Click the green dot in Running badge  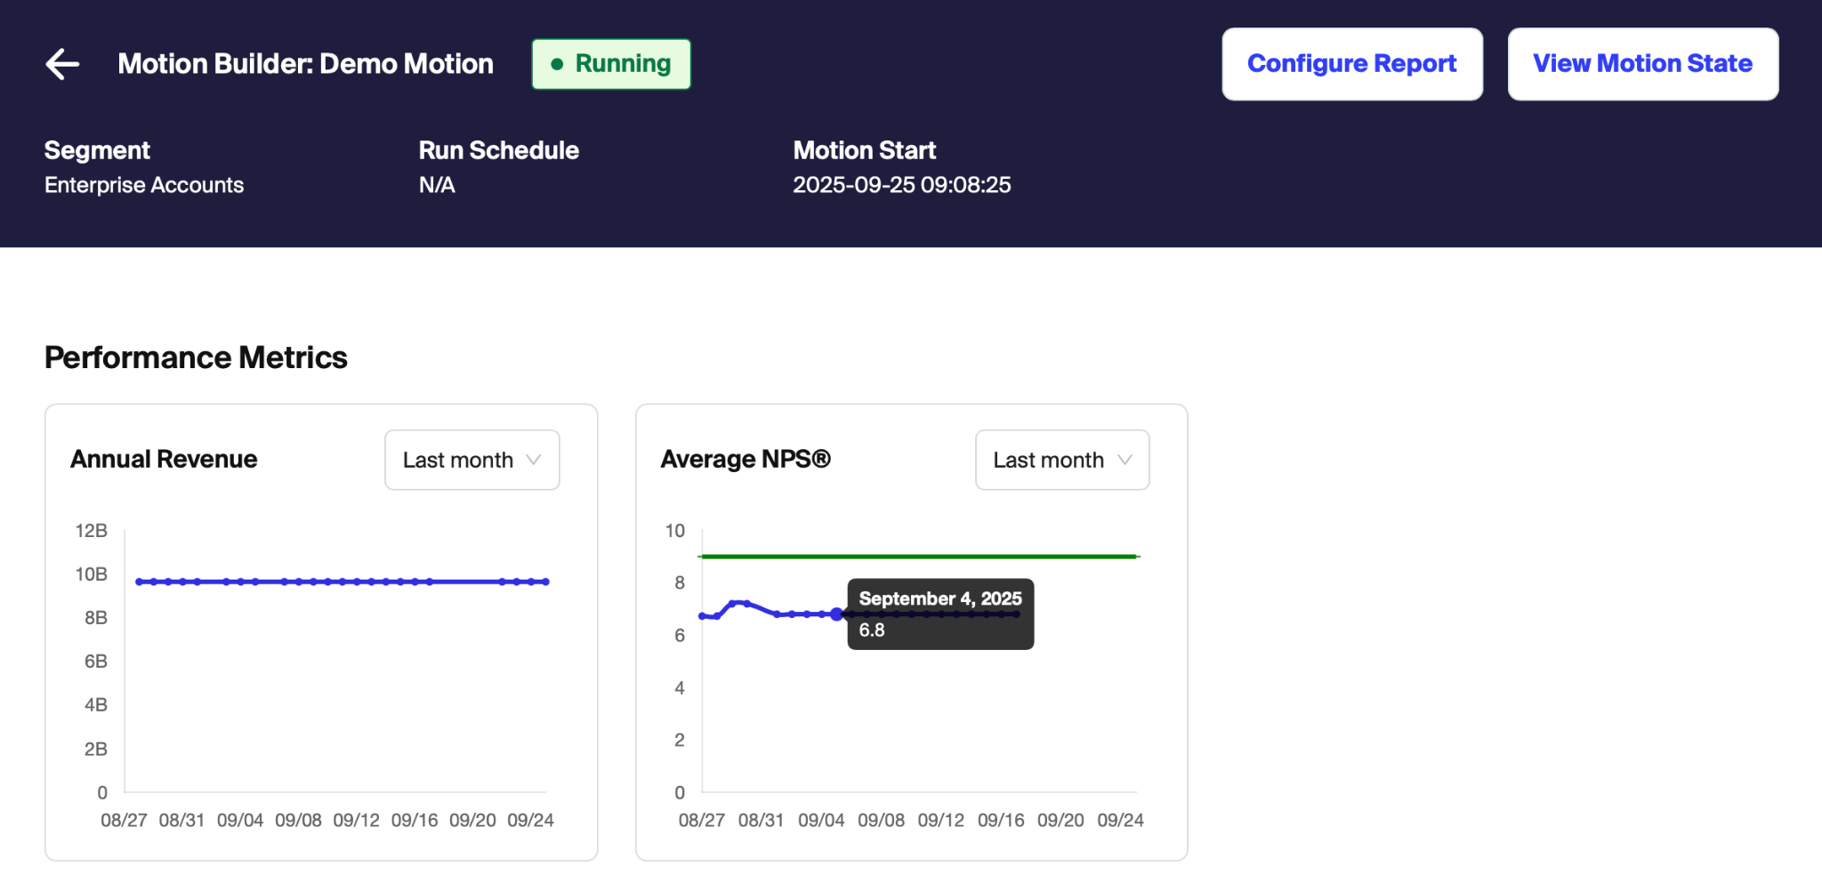[x=557, y=64]
